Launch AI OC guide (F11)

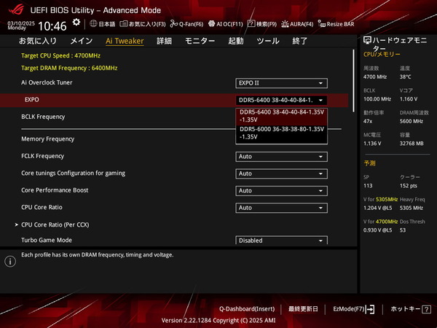[x=227, y=24]
